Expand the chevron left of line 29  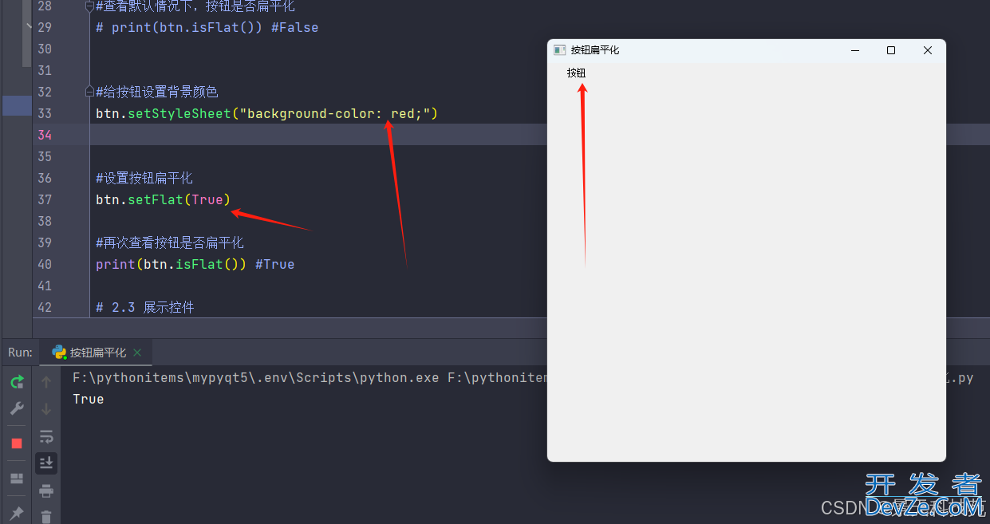[x=30, y=26]
